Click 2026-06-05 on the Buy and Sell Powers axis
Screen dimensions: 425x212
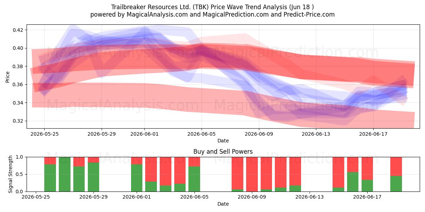194,197
